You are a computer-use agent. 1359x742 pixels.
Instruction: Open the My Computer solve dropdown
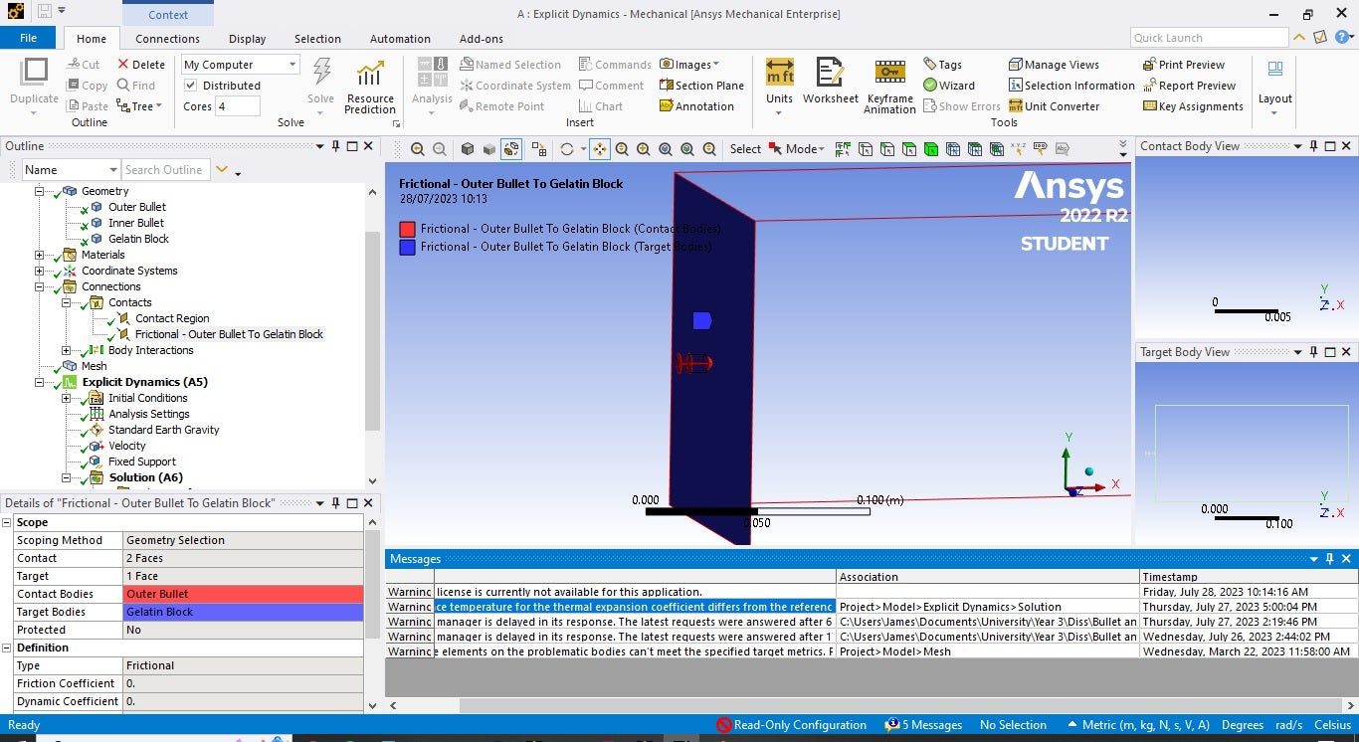tap(240, 65)
